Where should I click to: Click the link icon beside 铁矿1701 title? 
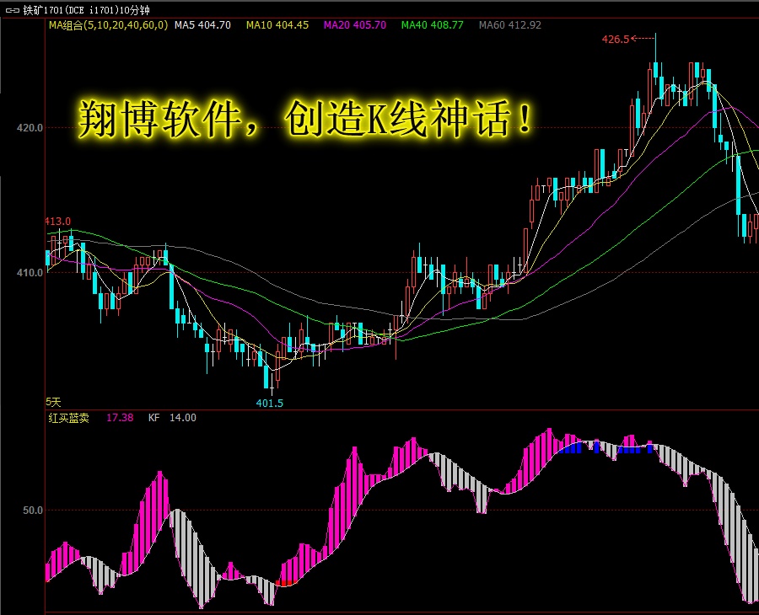click(x=12, y=9)
